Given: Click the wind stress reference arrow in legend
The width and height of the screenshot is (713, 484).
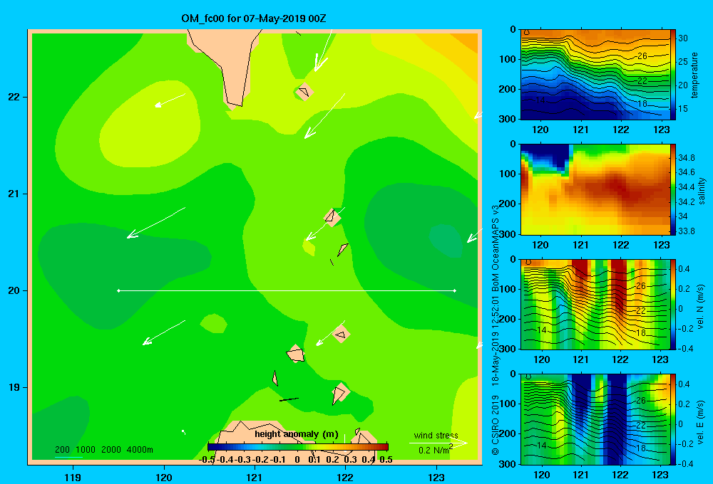Looking at the screenshot, I should 438,443.
